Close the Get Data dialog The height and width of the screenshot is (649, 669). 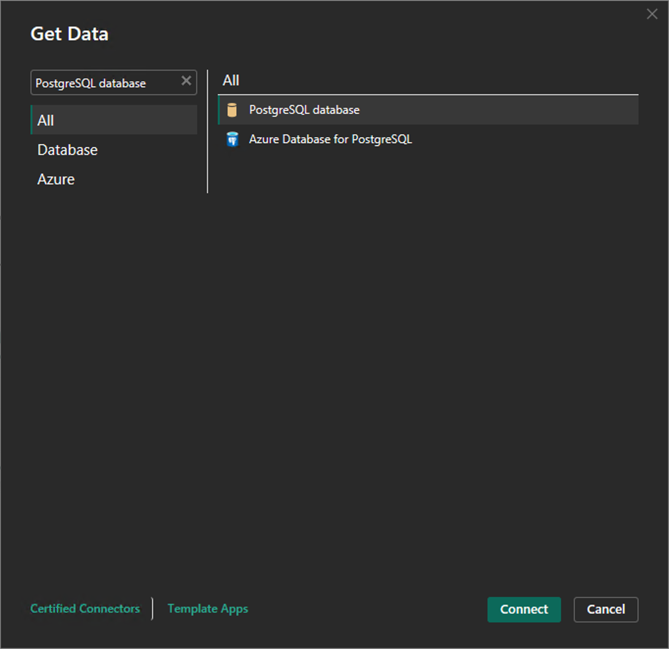click(x=652, y=14)
